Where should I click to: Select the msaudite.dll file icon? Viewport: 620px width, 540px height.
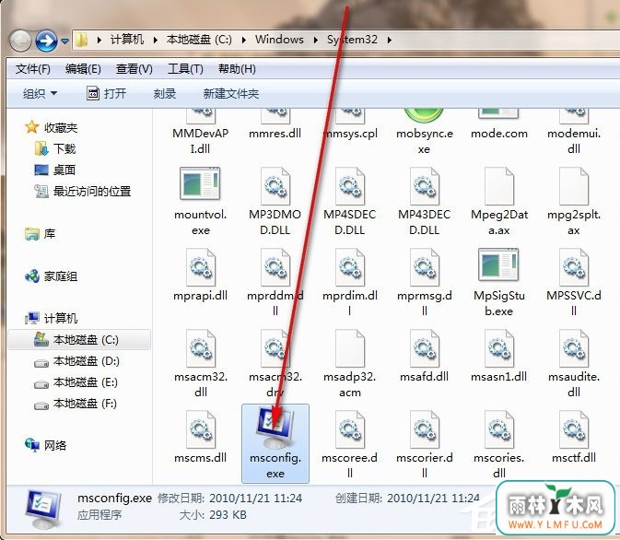pyautogui.click(x=574, y=348)
